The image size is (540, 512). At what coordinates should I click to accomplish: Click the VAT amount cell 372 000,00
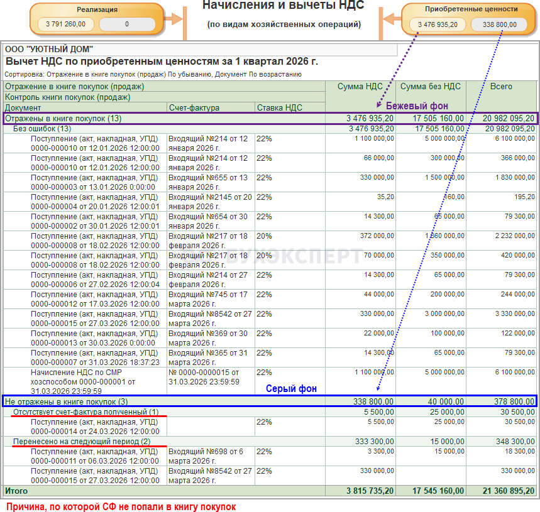(377, 236)
